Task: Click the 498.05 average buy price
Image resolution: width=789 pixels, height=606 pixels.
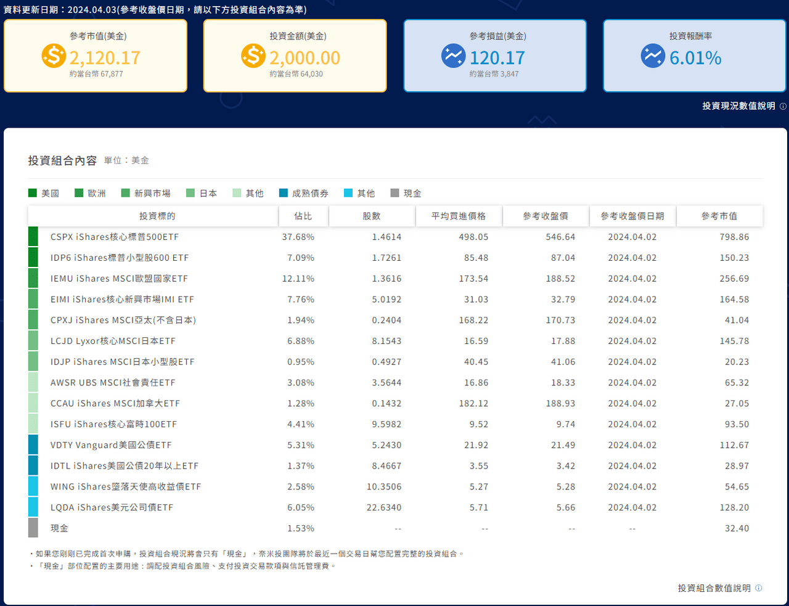Action: coord(473,237)
